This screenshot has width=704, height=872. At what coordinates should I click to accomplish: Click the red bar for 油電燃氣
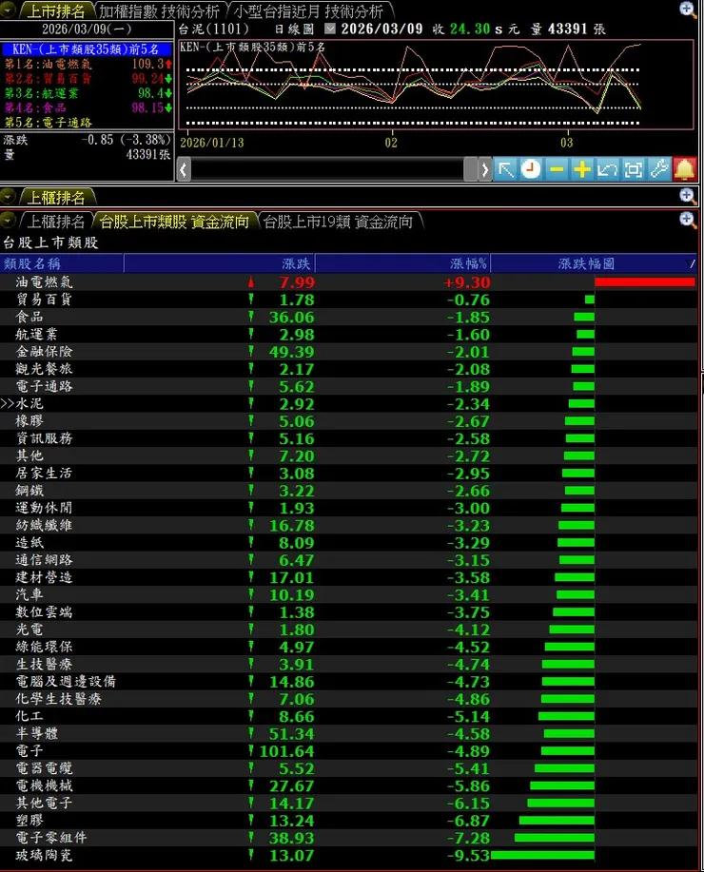pos(645,282)
